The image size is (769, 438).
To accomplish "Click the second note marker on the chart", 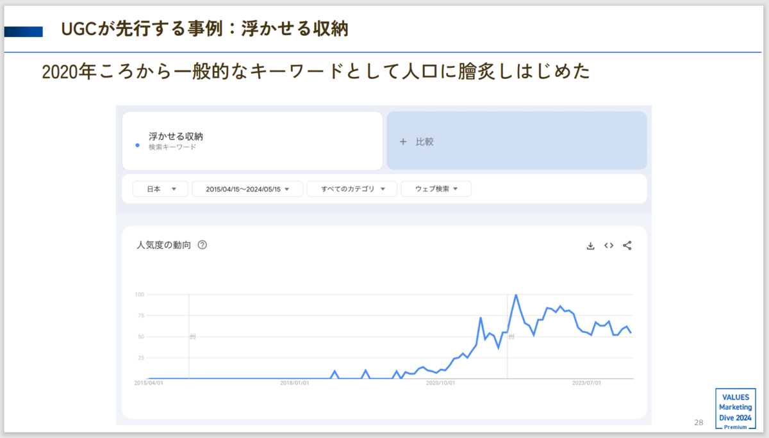I will coord(511,336).
